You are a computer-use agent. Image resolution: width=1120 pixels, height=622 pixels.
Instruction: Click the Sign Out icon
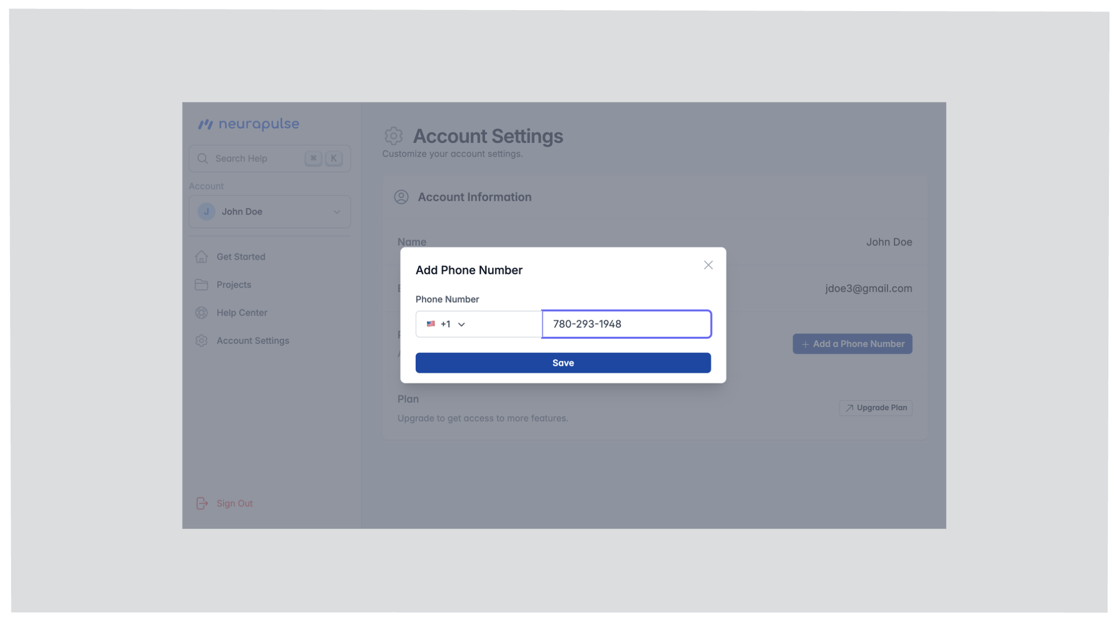coord(202,503)
